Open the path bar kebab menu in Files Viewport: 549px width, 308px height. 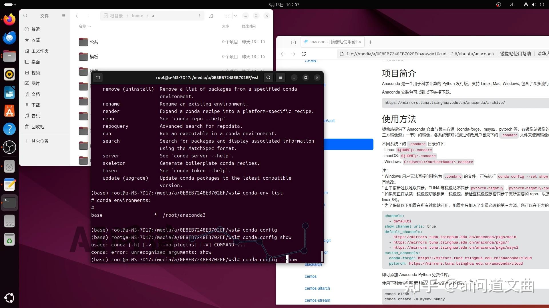click(x=199, y=16)
